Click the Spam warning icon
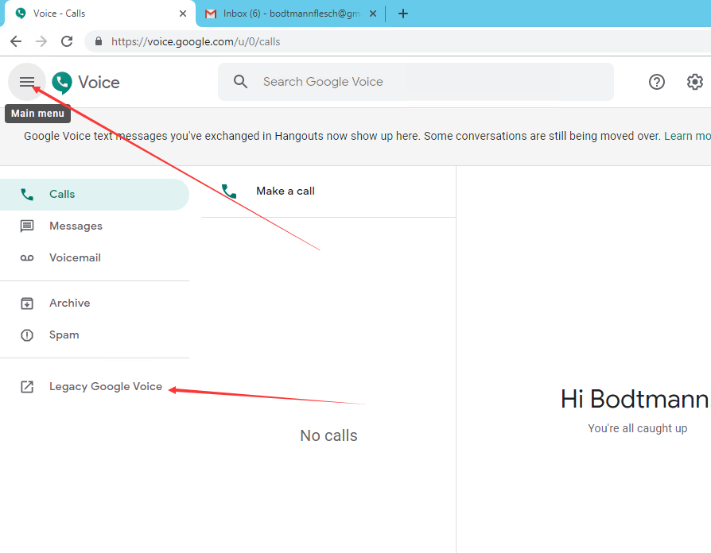711x553 pixels. click(27, 335)
